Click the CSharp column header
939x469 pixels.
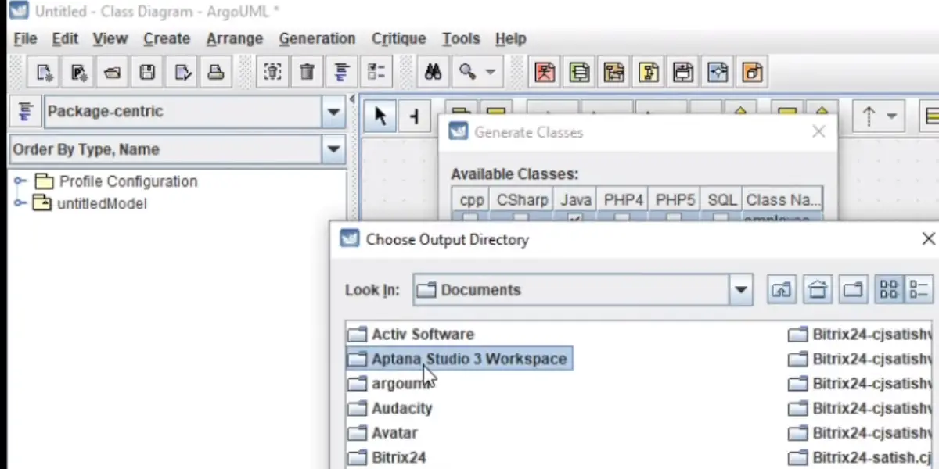click(522, 200)
